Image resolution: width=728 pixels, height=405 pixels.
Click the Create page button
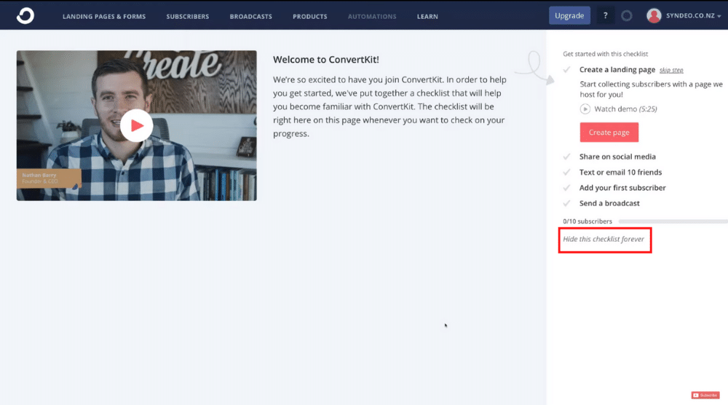click(x=609, y=133)
